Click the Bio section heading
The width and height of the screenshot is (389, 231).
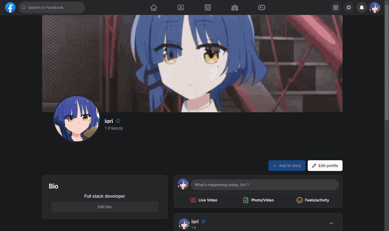54,186
